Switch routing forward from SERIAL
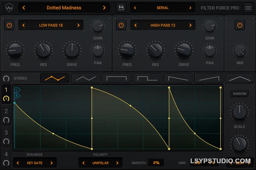This screenshot has height=170, width=256. click(190, 8)
